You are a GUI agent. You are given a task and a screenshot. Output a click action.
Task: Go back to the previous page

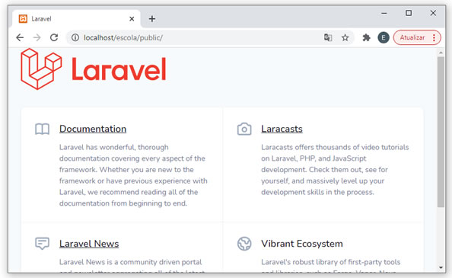pyautogui.click(x=20, y=37)
